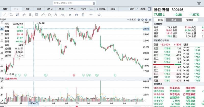The width and height of the screenshot is (204, 107).
Task: Open the 前复权 adjustment dropdown
Action: pos(134,20)
